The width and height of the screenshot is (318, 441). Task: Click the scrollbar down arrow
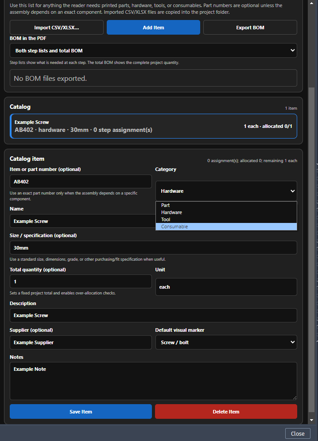click(311, 420)
